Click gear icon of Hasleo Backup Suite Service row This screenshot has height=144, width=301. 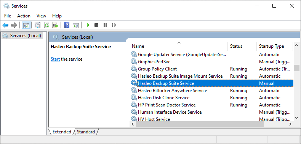coord(134,83)
